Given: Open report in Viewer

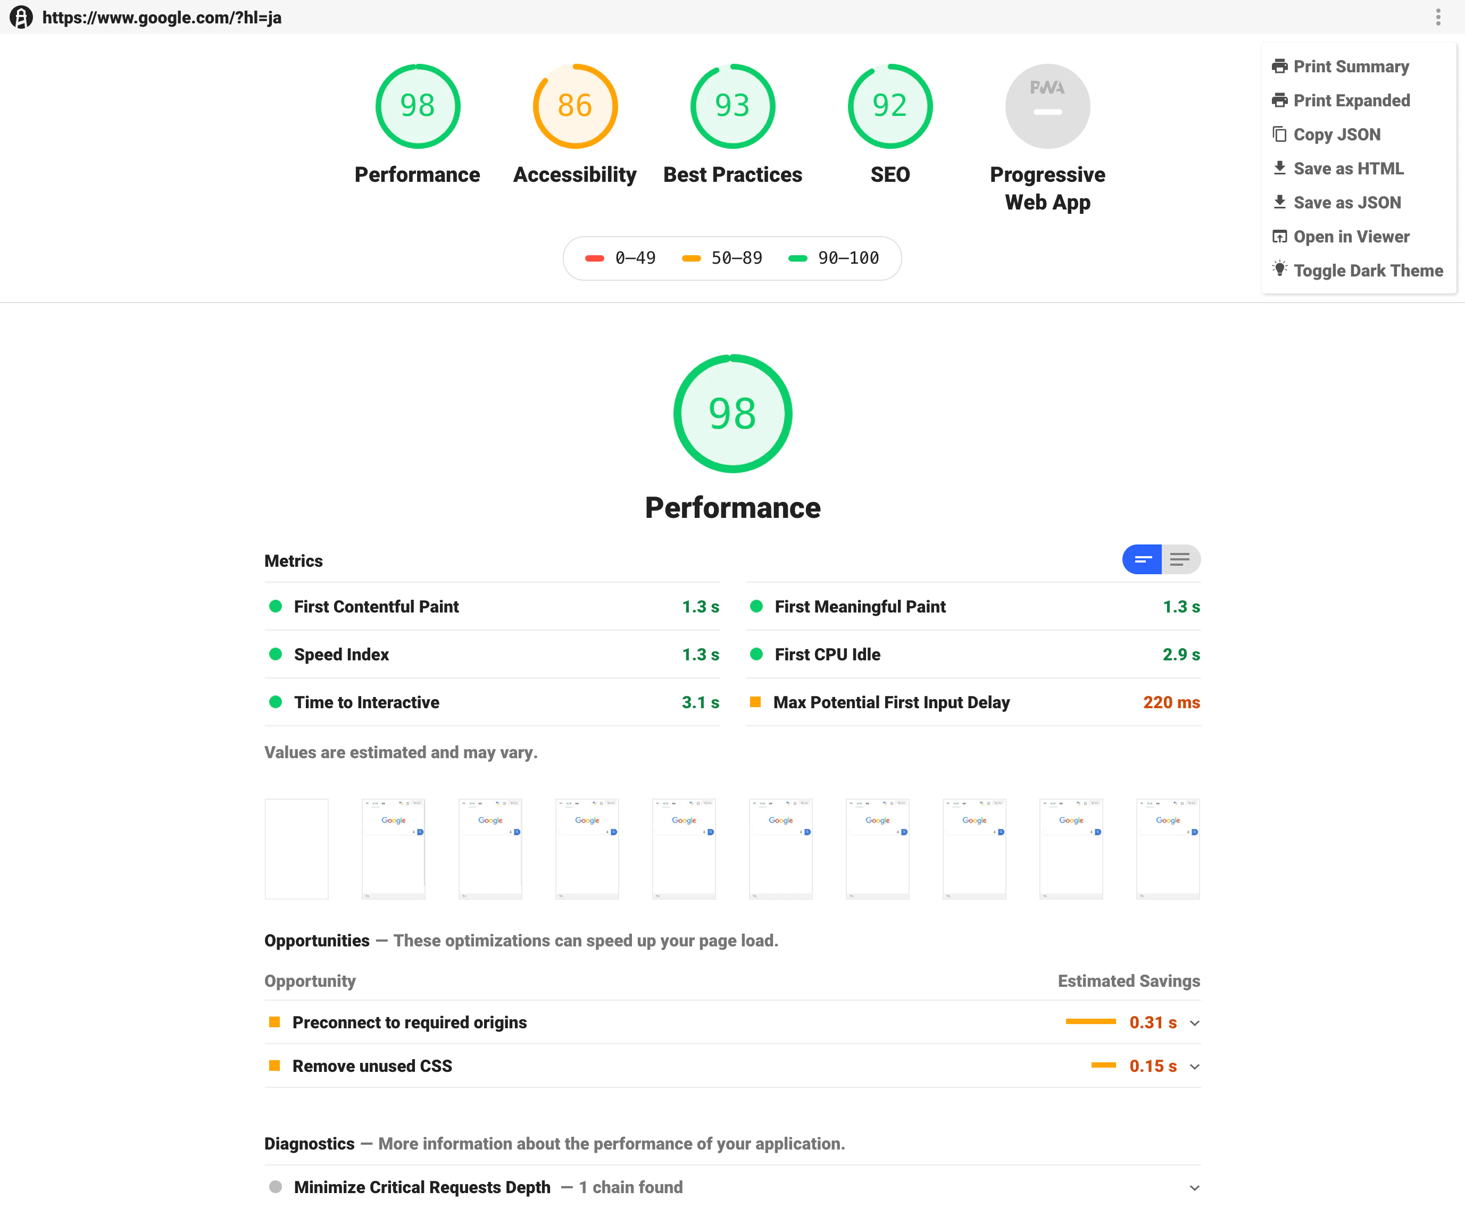Looking at the screenshot, I should tap(1350, 237).
